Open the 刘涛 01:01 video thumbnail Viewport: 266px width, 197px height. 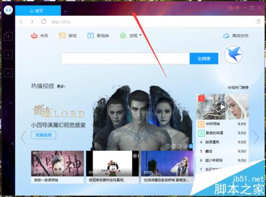[167, 164]
